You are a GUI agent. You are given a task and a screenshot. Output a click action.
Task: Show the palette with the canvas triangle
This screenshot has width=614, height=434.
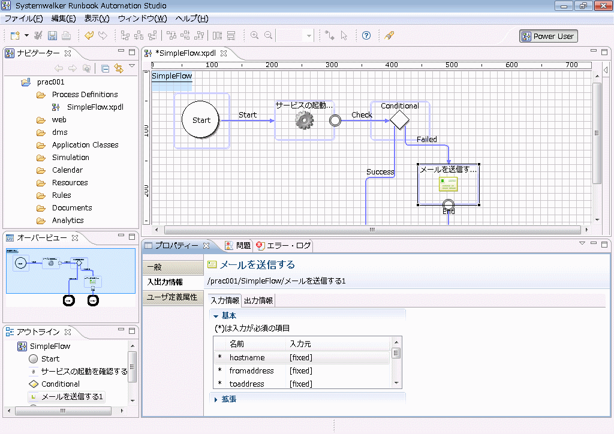tap(606, 70)
